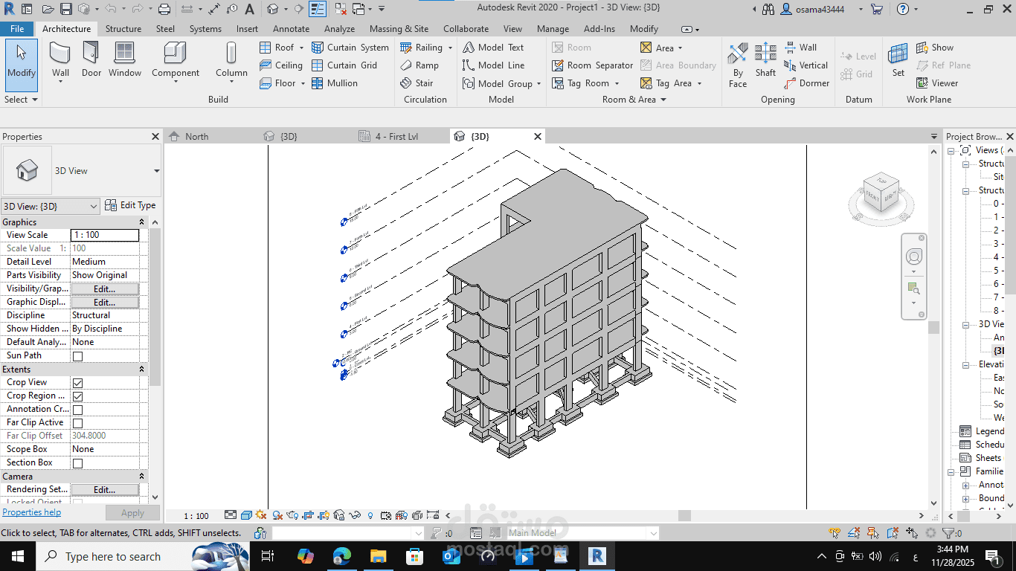Select the Model Line tool
The width and height of the screenshot is (1016, 571).
tap(493, 65)
